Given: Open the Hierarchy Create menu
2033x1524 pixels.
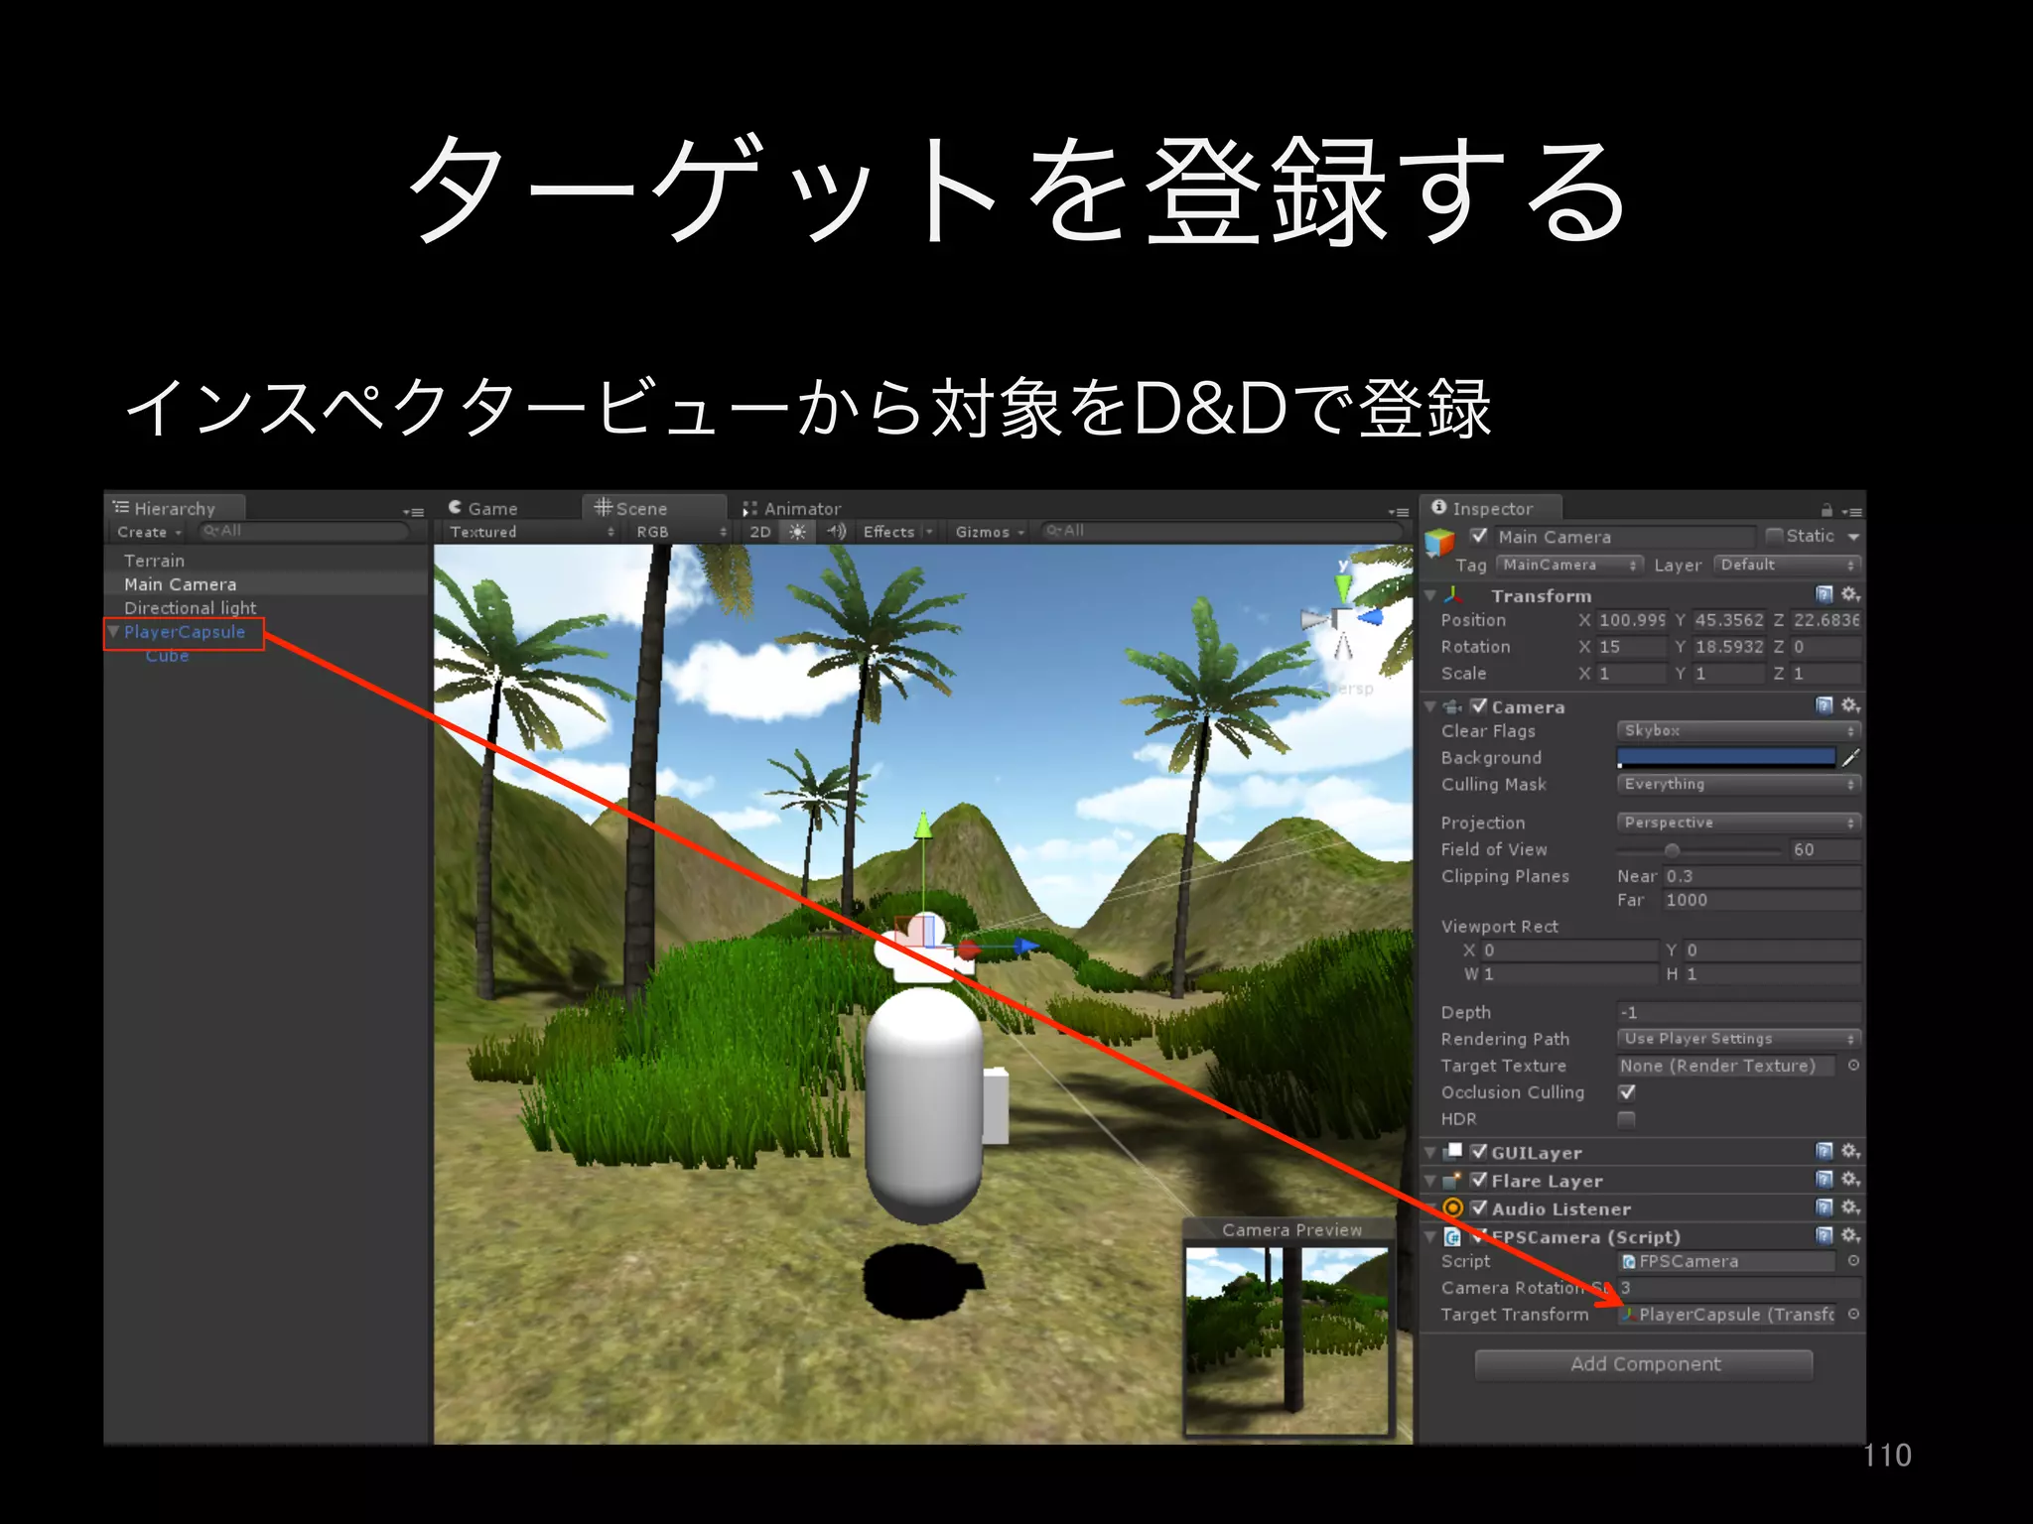Looking at the screenshot, I should (149, 532).
